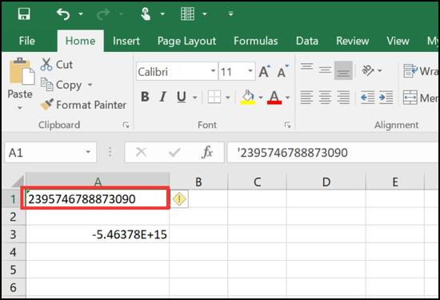Click the Enter checkmark in formula bar
Viewport: 440px width, 300px height.
pos(174,153)
